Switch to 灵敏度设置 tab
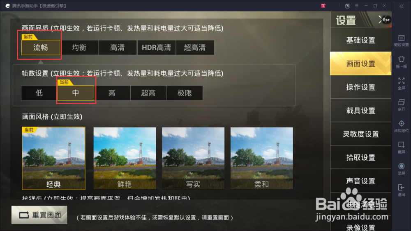Screen dimensions: 411x231 (x=361, y=134)
